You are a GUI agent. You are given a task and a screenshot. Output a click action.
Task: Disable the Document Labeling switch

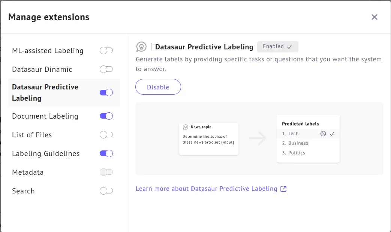(106, 116)
